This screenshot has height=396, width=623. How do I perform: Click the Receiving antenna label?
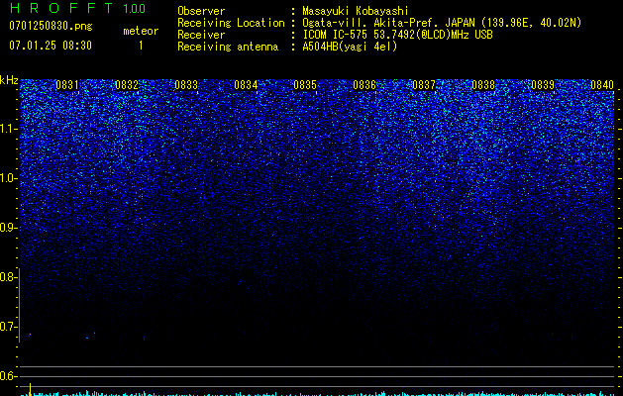tap(228, 47)
